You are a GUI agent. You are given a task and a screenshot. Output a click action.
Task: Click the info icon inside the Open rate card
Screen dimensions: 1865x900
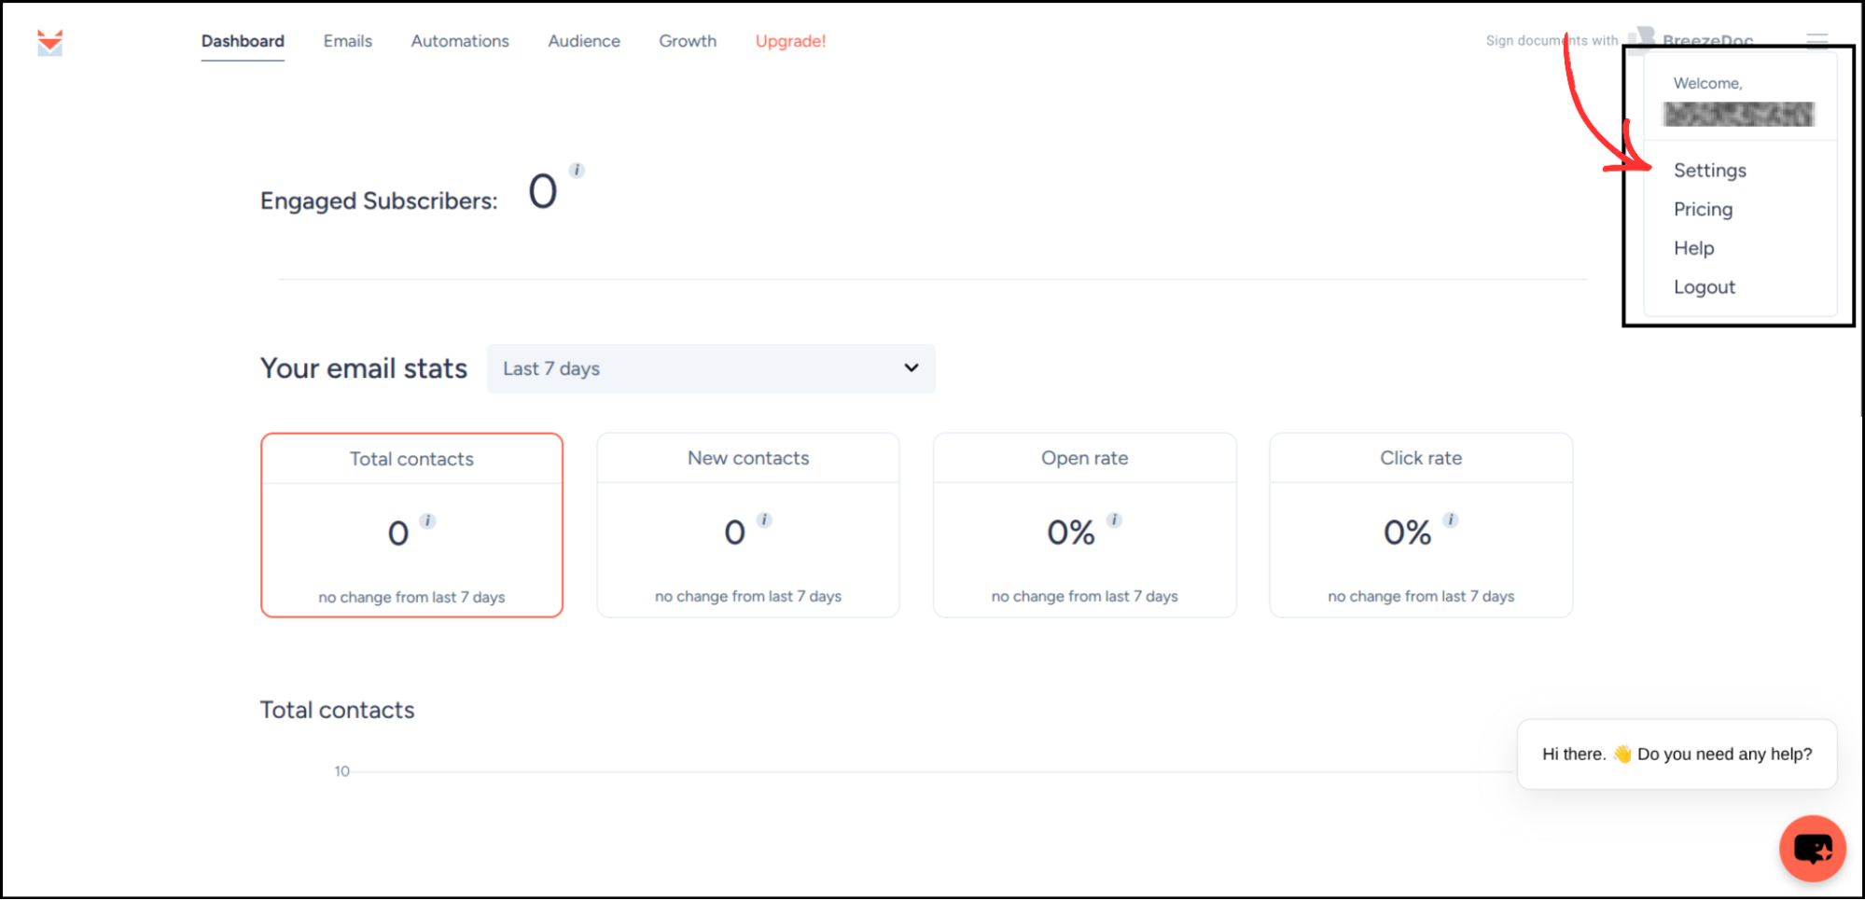[x=1114, y=520]
